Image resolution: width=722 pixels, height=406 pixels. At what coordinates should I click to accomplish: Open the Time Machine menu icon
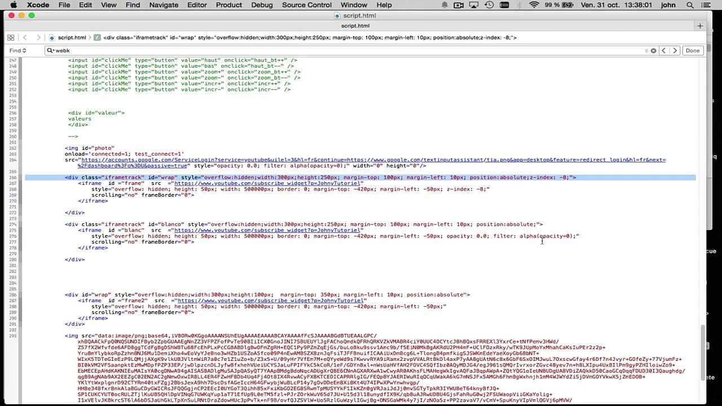click(x=489, y=5)
